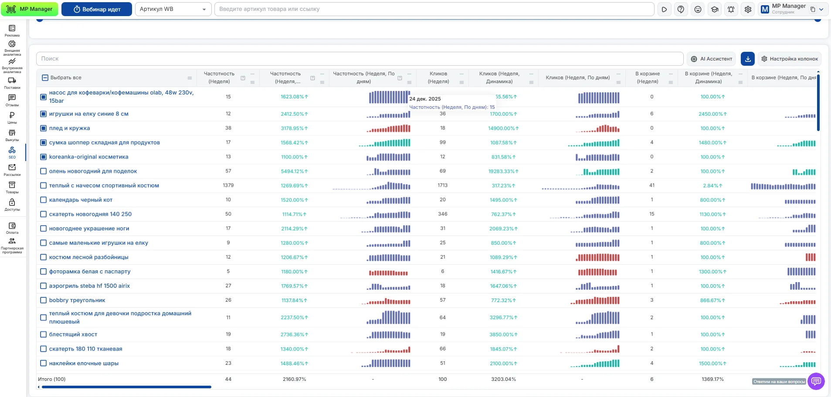The height and width of the screenshot is (397, 831).
Task: Click the help question mark icon
Action: coord(681,9)
